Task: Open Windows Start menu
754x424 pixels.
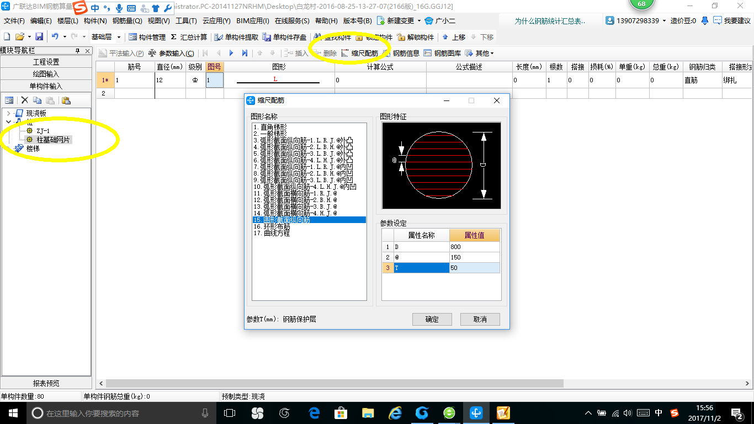Action: pos(13,413)
